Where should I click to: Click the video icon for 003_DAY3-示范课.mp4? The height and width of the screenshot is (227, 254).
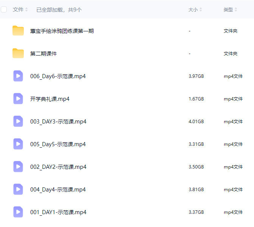click(18, 121)
